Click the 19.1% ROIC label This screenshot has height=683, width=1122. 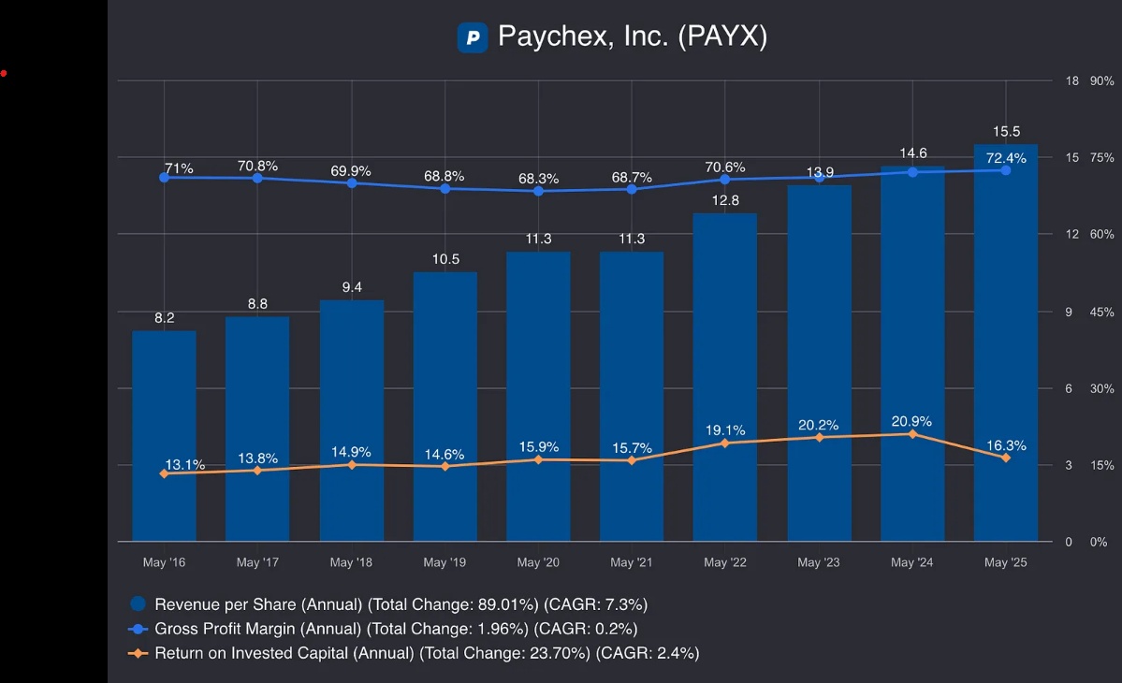(725, 429)
